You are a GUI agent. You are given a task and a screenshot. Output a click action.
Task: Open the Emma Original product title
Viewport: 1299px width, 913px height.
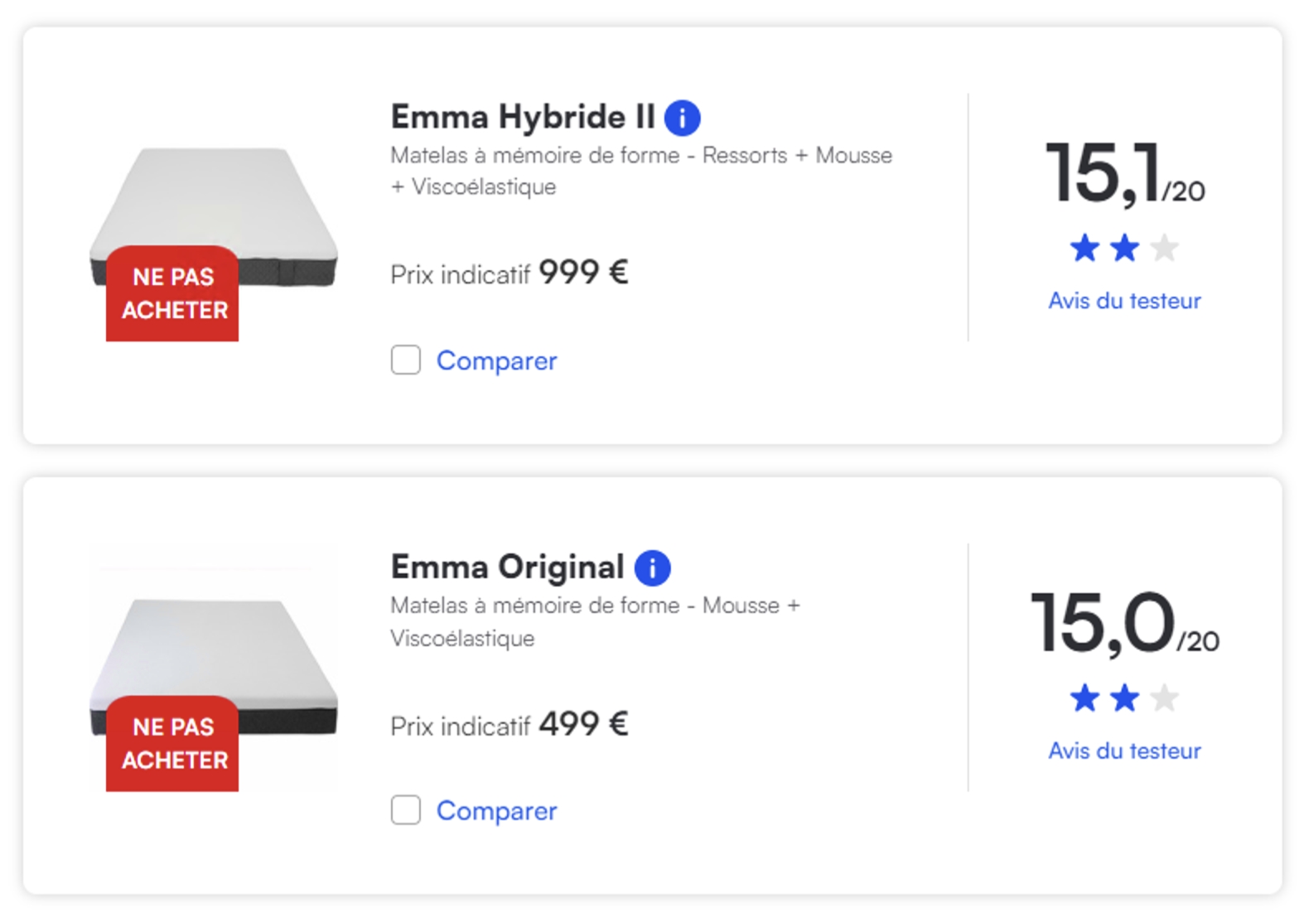(x=507, y=568)
